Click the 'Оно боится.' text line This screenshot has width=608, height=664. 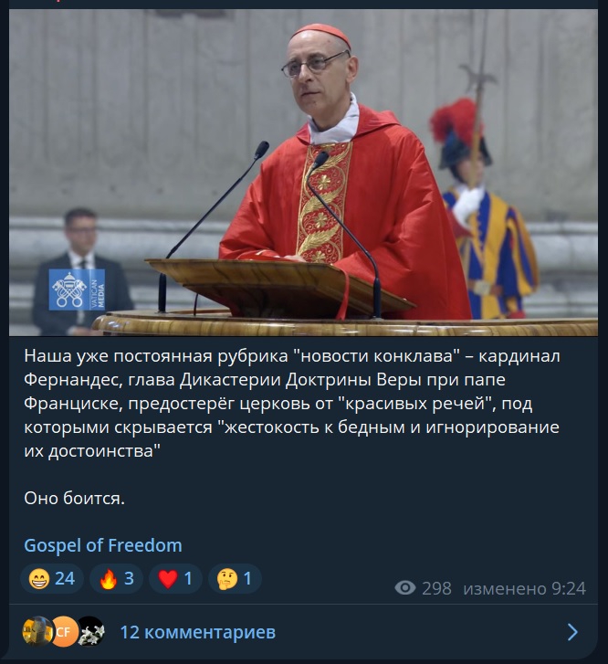tap(75, 498)
